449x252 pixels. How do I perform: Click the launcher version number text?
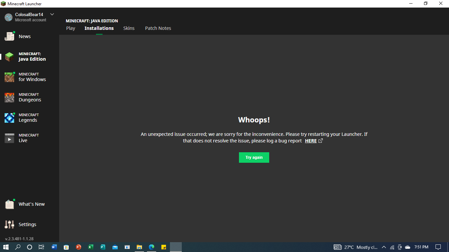tap(19, 239)
